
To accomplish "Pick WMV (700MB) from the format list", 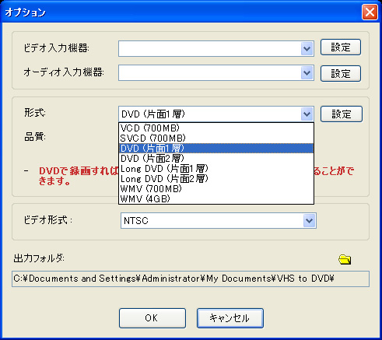I will click(x=216, y=189).
